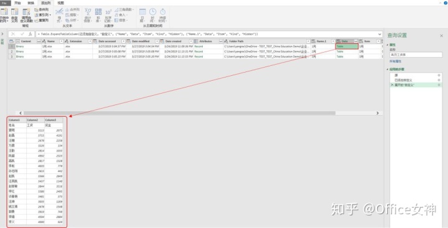This screenshot has width=448, height=228.
Task: Select row number 2 header
Action: tap(11, 52)
